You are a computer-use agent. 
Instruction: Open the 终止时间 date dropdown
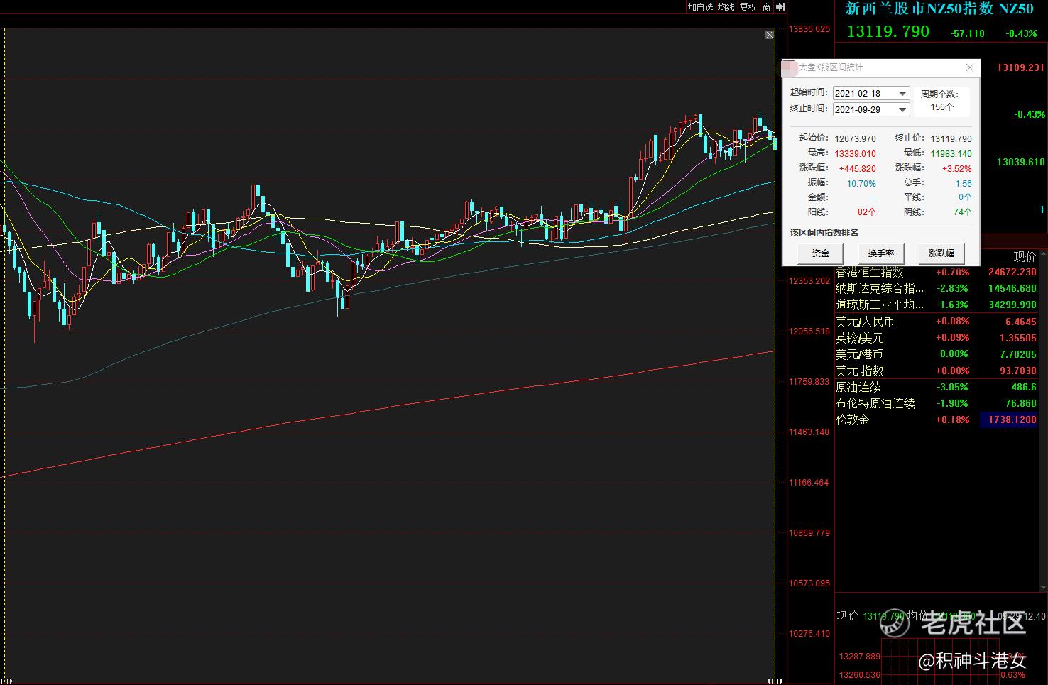click(902, 109)
